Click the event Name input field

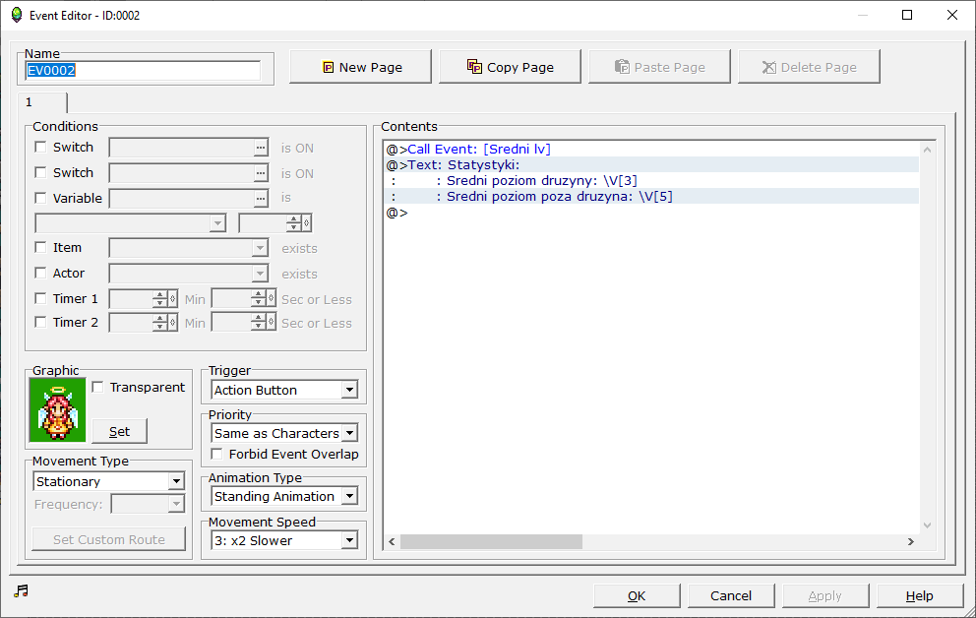pyautogui.click(x=143, y=70)
